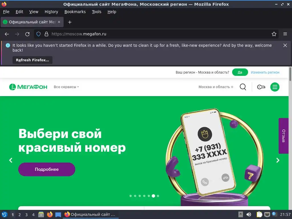Click the phone image on the banner
292x219 pixels.
[x=208, y=153]
